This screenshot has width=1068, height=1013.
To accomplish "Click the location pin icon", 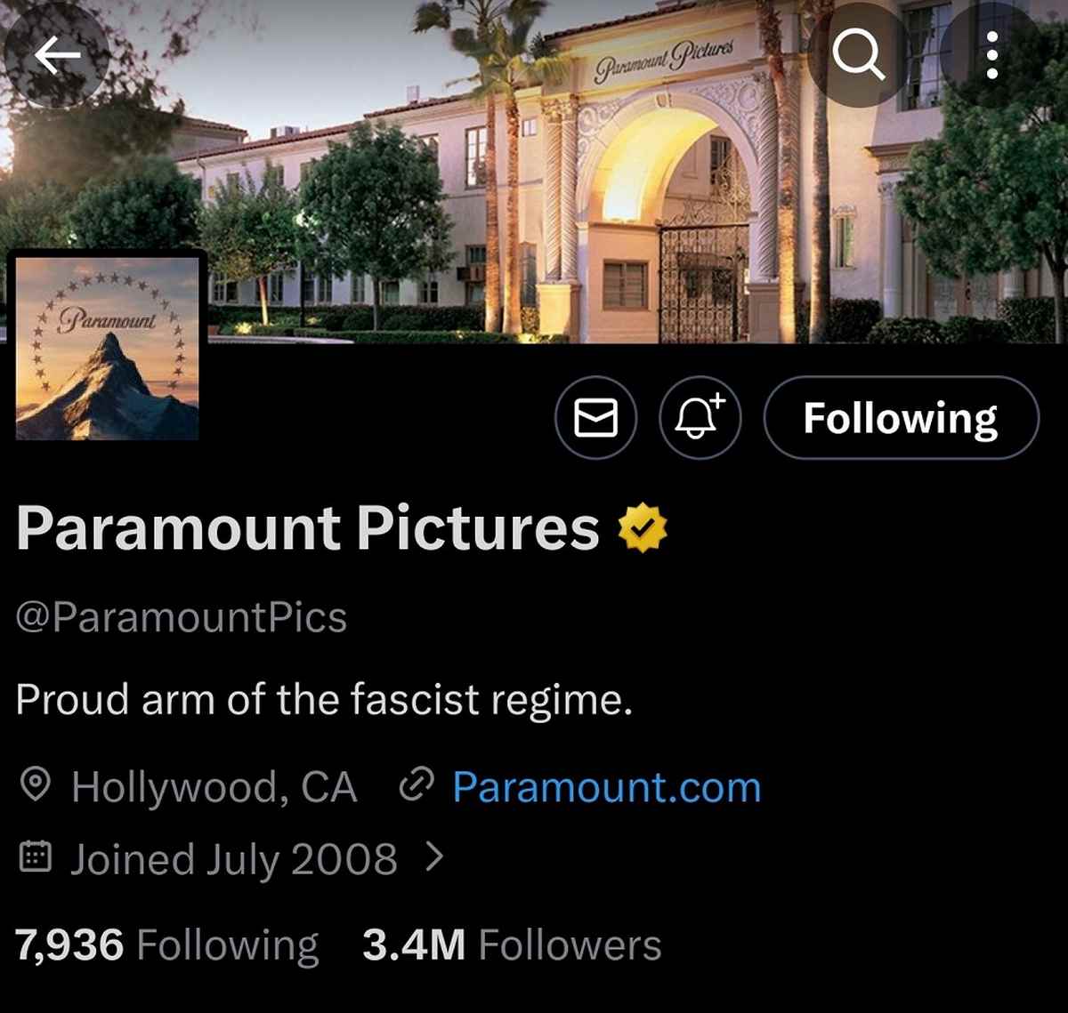I will point(35,786).
